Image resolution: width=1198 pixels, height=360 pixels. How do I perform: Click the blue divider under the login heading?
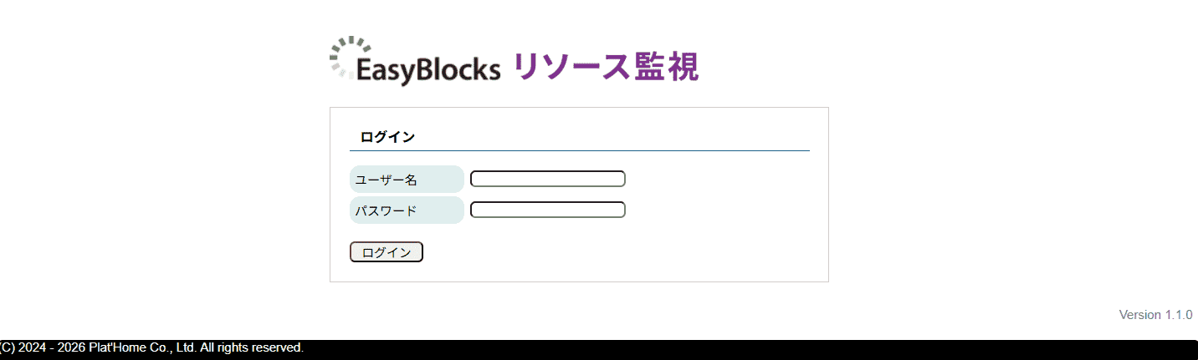pos(579,151)
